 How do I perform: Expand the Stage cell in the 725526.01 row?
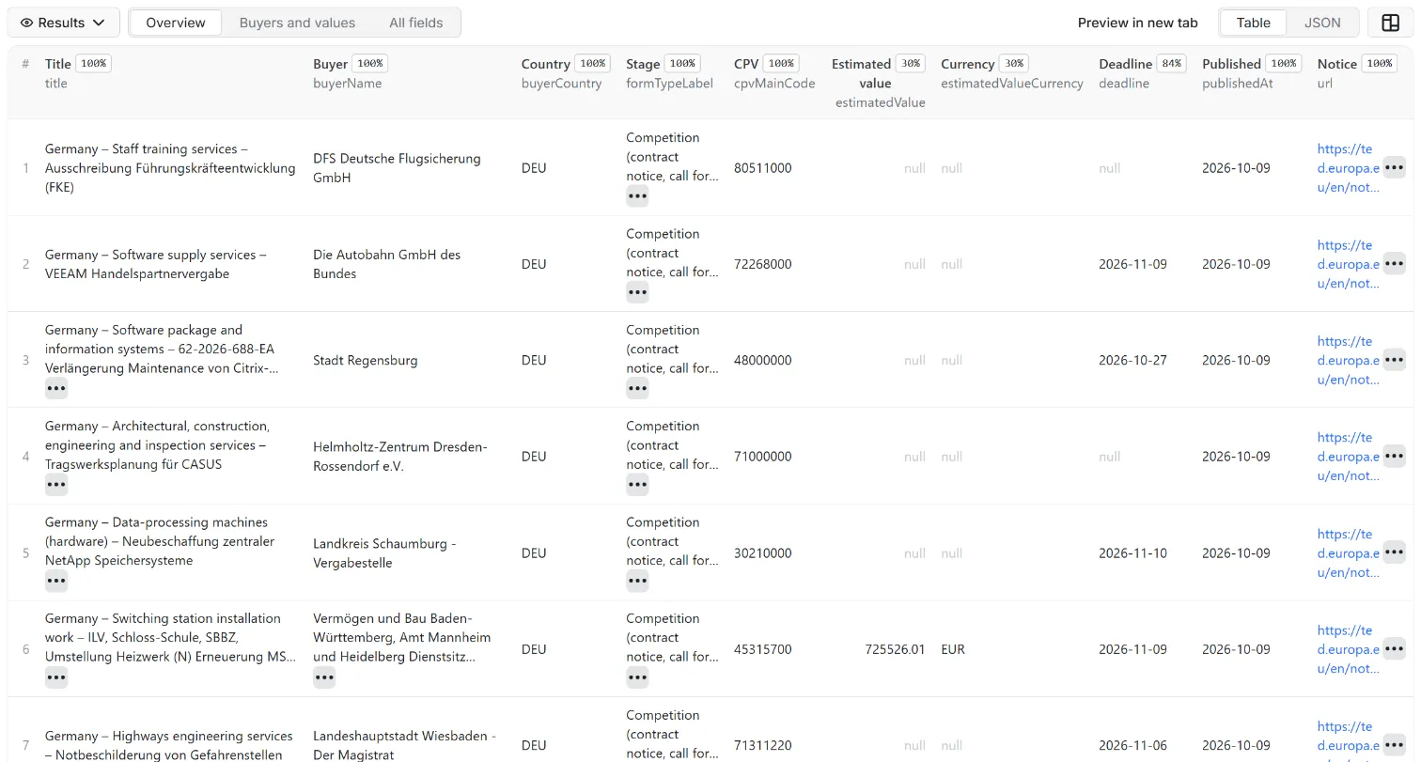[x=637, y=676]
